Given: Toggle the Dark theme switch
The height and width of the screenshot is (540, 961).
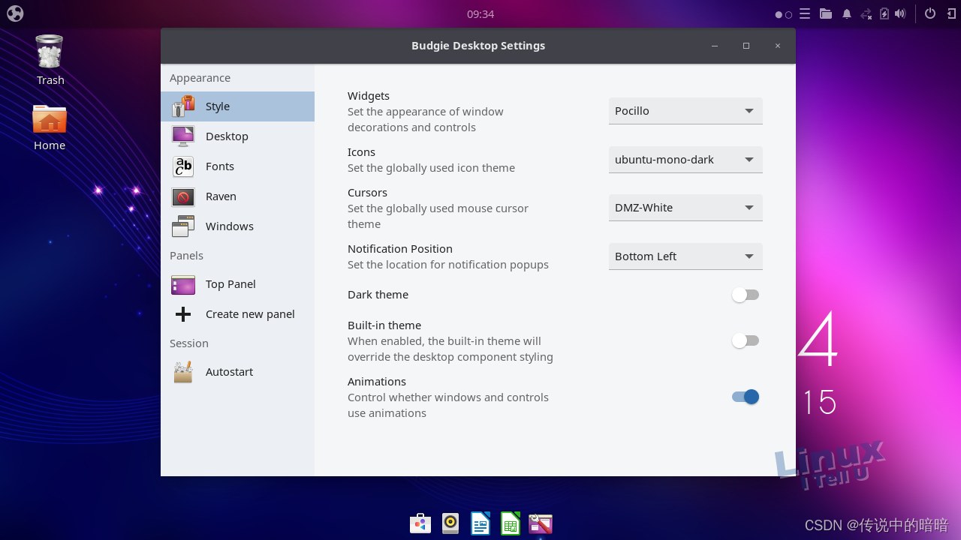Looking at the screenshot, I should 746,295.
